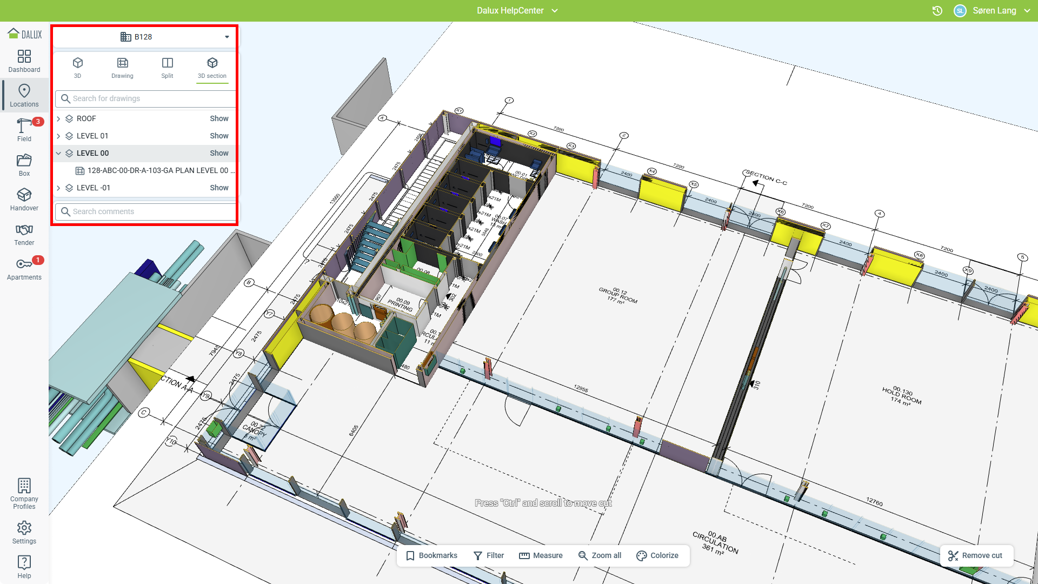The height and width of the screenshot is (584, 1038).
Task: Show the LEVEL 01 drawings
Action: click(x=219, y=136)
